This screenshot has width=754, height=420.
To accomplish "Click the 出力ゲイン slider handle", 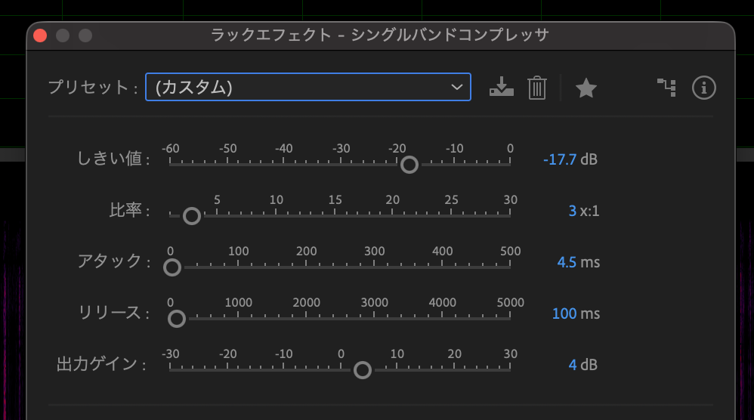I will (363, 370).
